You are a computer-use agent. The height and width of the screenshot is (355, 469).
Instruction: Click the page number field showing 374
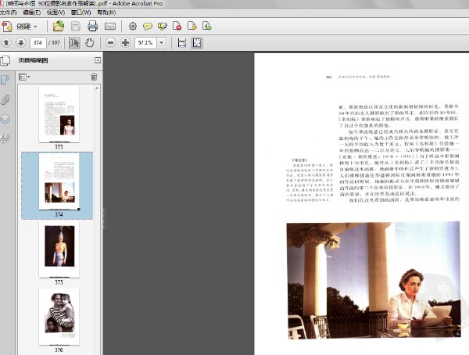click(38, 43)
